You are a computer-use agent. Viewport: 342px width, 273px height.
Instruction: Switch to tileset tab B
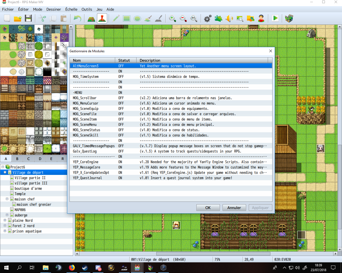tap(17, 159)
